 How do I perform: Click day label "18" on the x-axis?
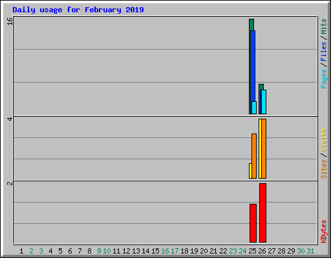[x=184, y=251]
